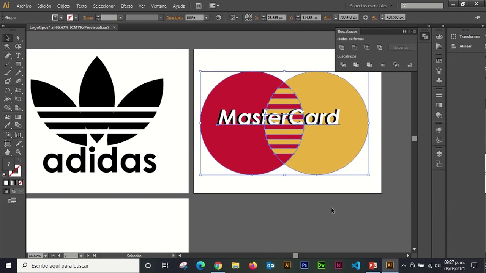Viewport: 486px width, 273px height.
Task: Select the Type (T) tool
Action: (x=18, y=56)
